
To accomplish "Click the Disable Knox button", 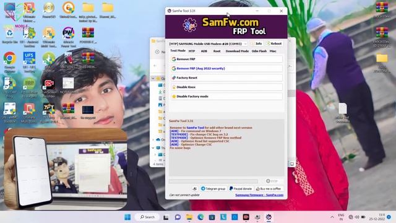I will point(226,87).
